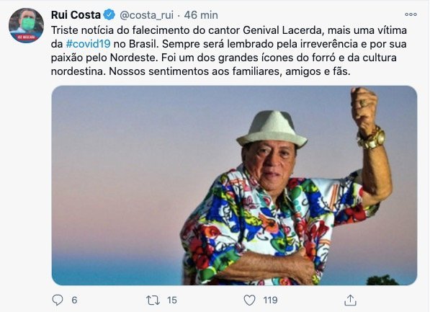
Task: Click the white hat in the photo
Action: tap(272, 129)
